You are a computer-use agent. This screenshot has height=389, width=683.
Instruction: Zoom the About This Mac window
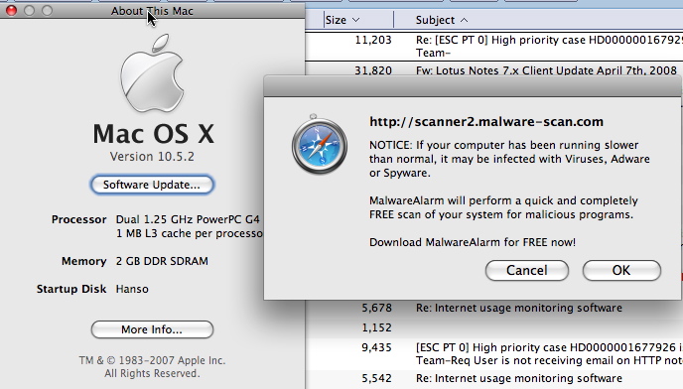pyautogui.click(x=47, y=11)
